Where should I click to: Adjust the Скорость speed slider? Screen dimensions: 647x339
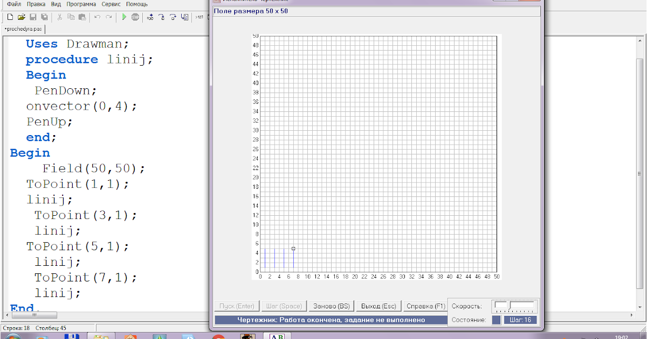click(515, 307)
